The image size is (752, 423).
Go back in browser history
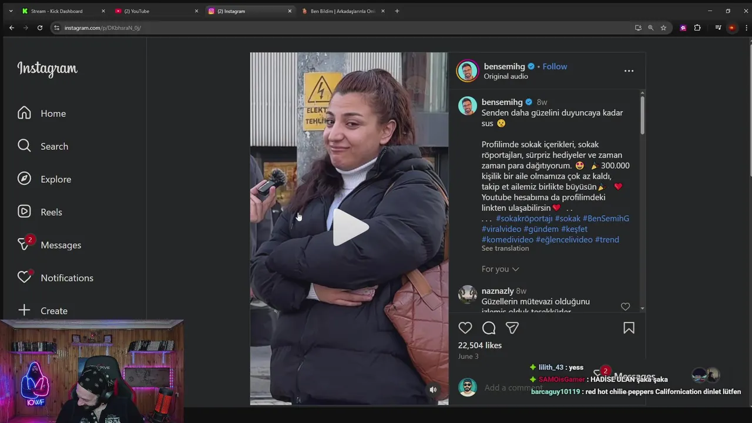(x=12, y=28)
